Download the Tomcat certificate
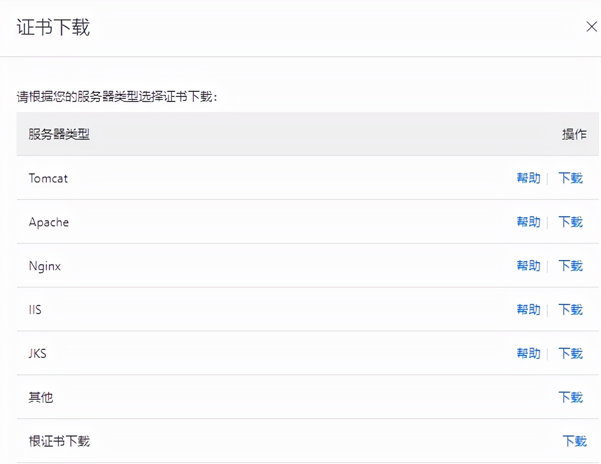This screenshot has height=464, width=601. (570, 178)
